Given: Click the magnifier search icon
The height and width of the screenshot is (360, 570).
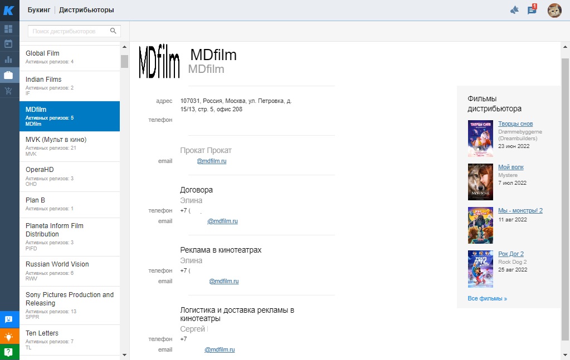Looking at the screenshot, I should pyautogui.click(x=113, y=31).
